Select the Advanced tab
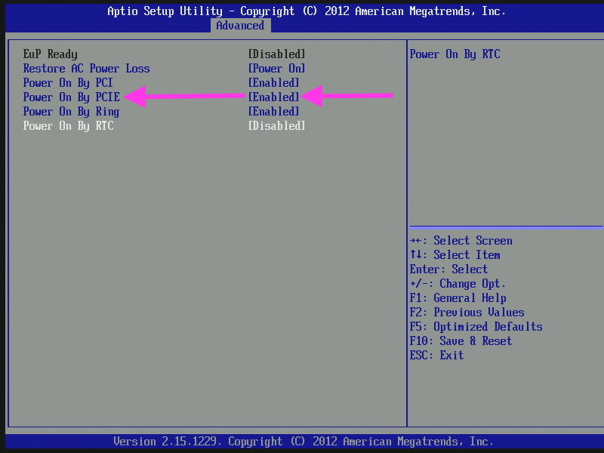The image size is (604, 453). click(240, 26)
